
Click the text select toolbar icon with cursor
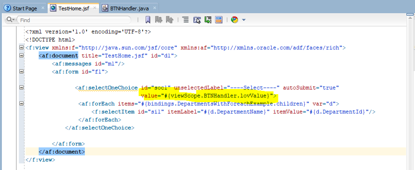click(197, 20)
